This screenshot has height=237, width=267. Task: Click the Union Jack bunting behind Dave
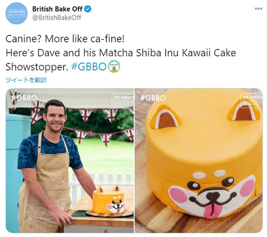click(x=85, y=115)
